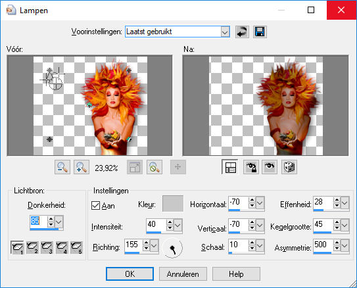Zoom out the preview with the minus magnifier
Image resolution: width=357 pixels, height=288 pixels.
[x=62, y=167]
